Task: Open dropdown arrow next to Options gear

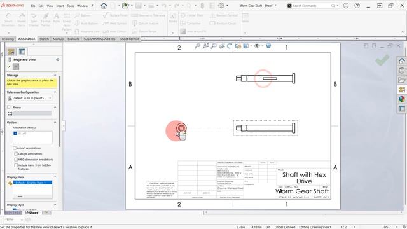Action: pos(228,6)
